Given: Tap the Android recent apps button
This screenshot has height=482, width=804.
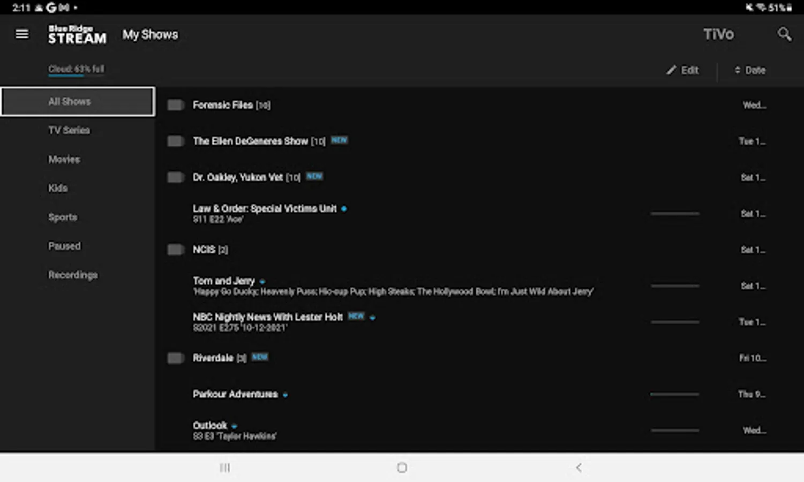Looking at the screenshot, I should coord(225,468).
